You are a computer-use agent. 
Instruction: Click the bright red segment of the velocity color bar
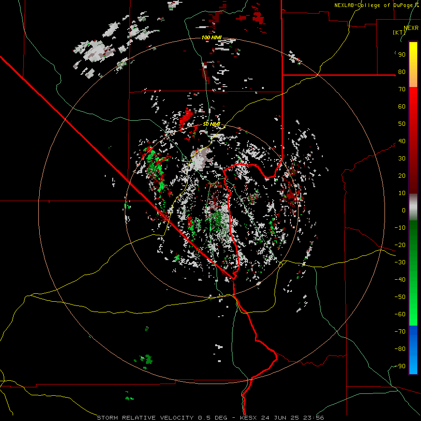tap(413, 98)
